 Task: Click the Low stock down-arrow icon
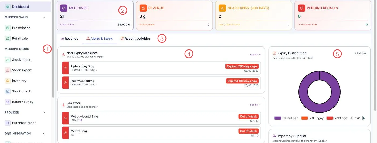coord(63,105)
